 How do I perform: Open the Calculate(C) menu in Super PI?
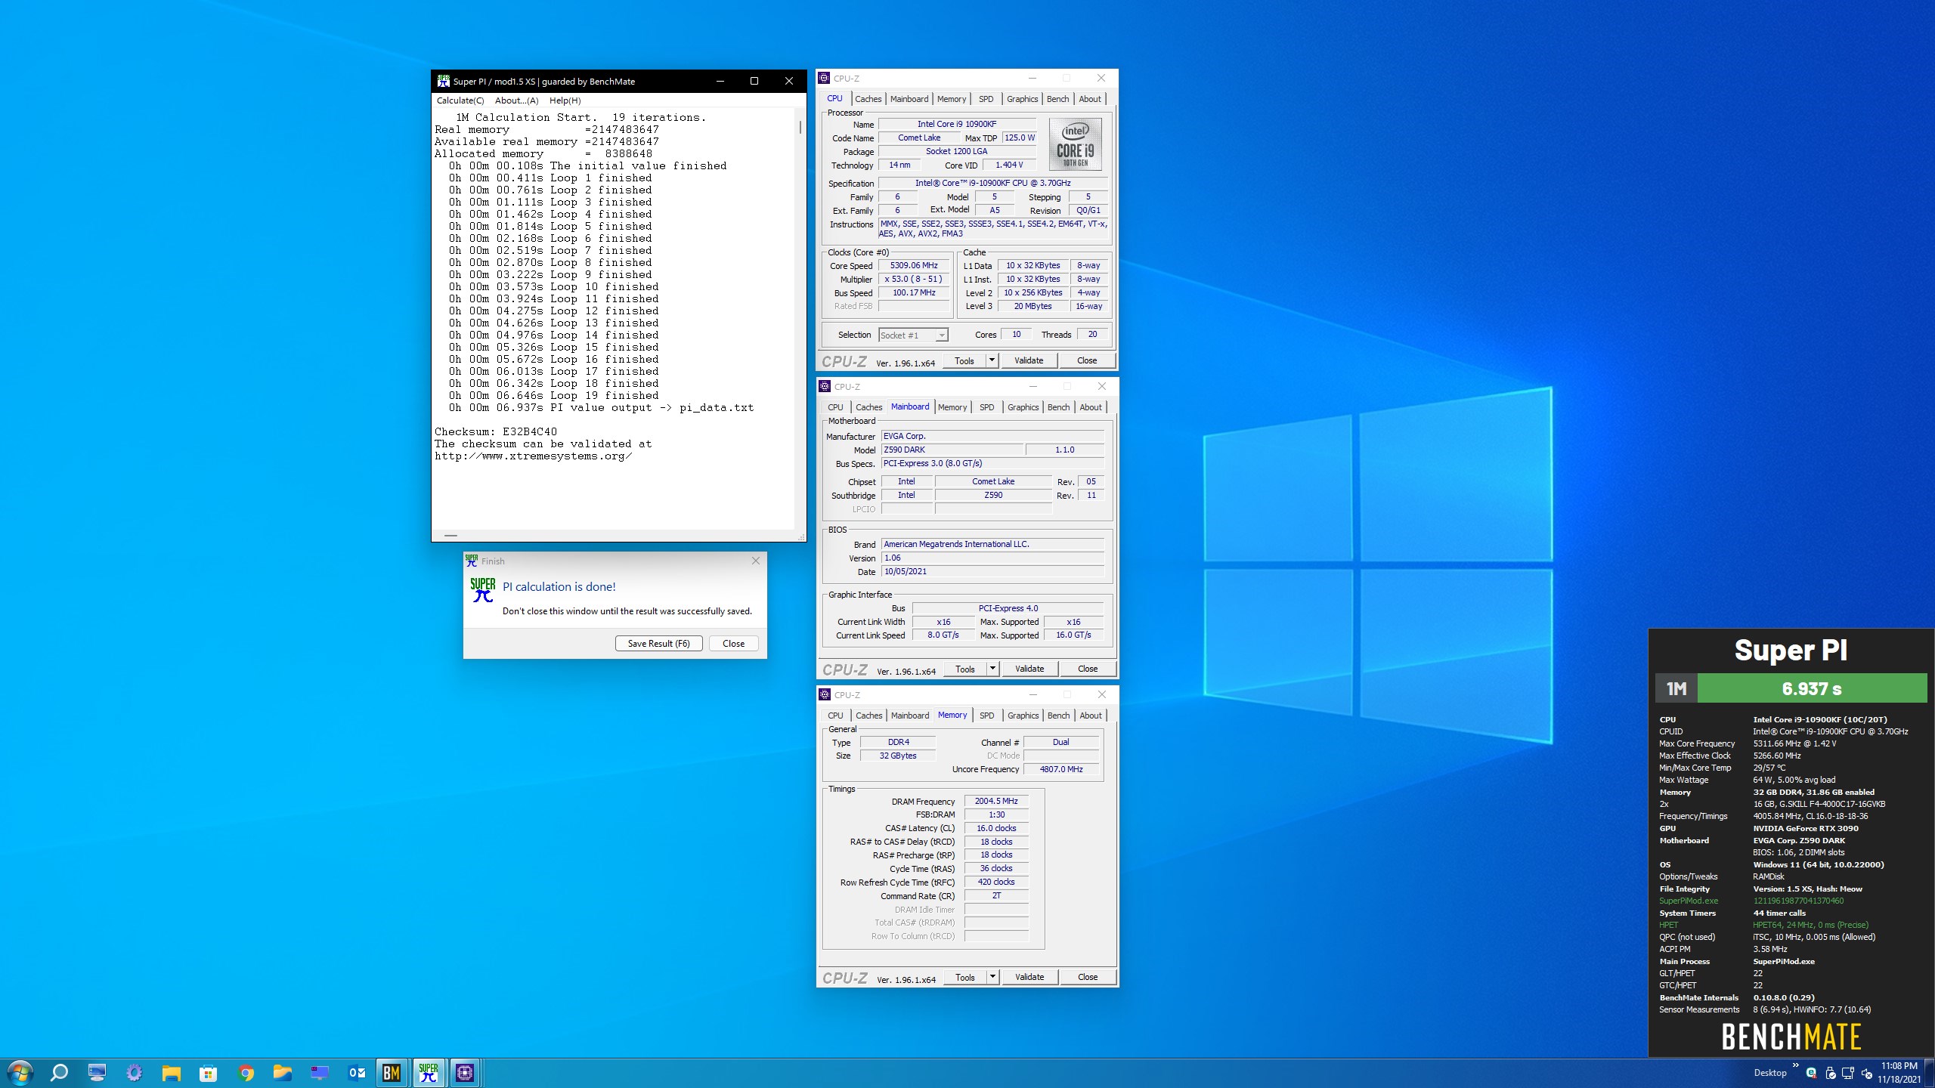460,100
